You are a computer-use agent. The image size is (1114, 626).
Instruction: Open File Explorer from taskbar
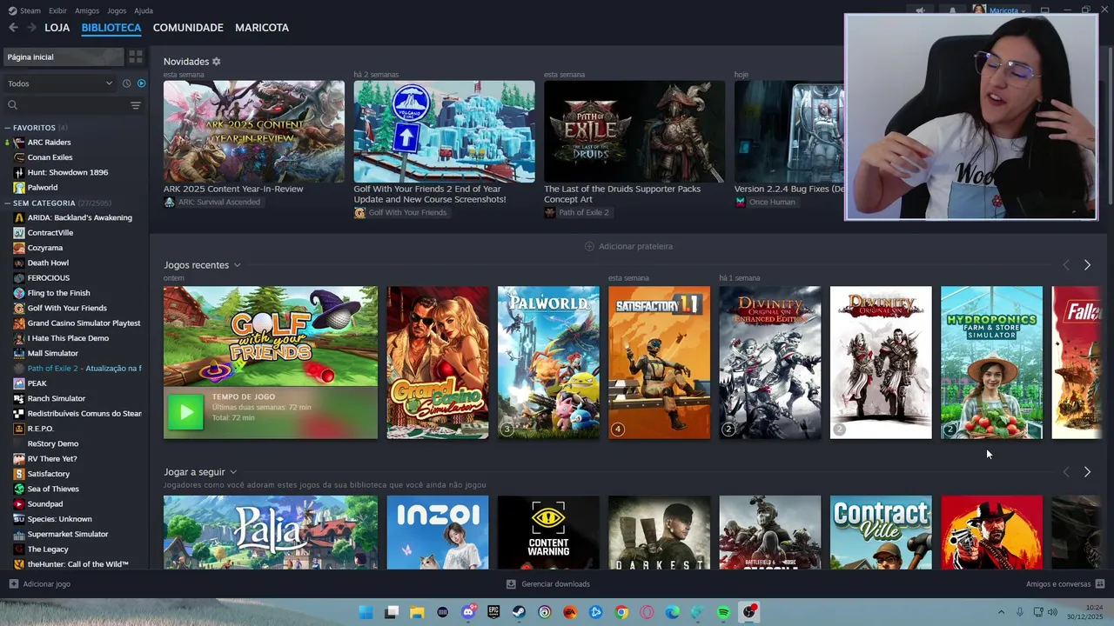point(417,612)
